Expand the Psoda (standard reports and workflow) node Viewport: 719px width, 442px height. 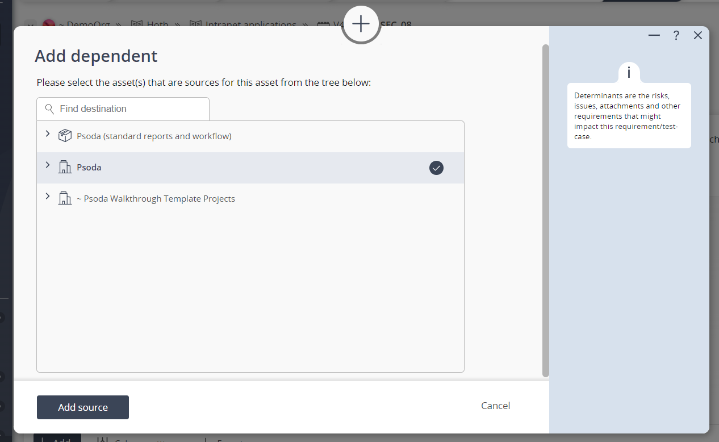click(x=48, y=134)
